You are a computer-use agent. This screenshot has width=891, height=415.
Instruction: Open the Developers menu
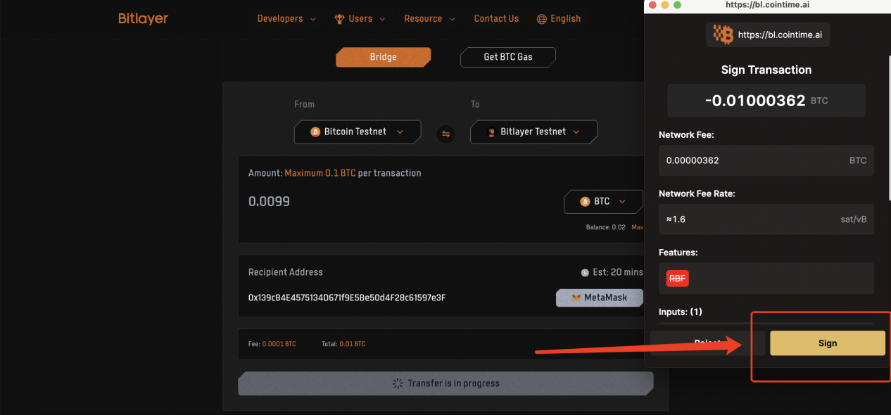point(286,19)
